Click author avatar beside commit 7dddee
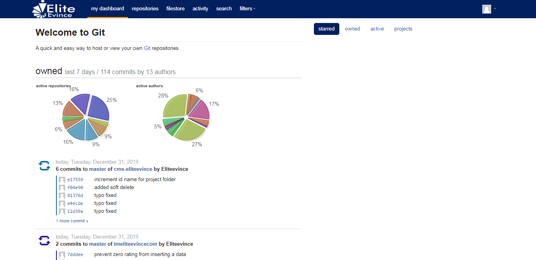 pyautogui.click(x=62, y=255)
